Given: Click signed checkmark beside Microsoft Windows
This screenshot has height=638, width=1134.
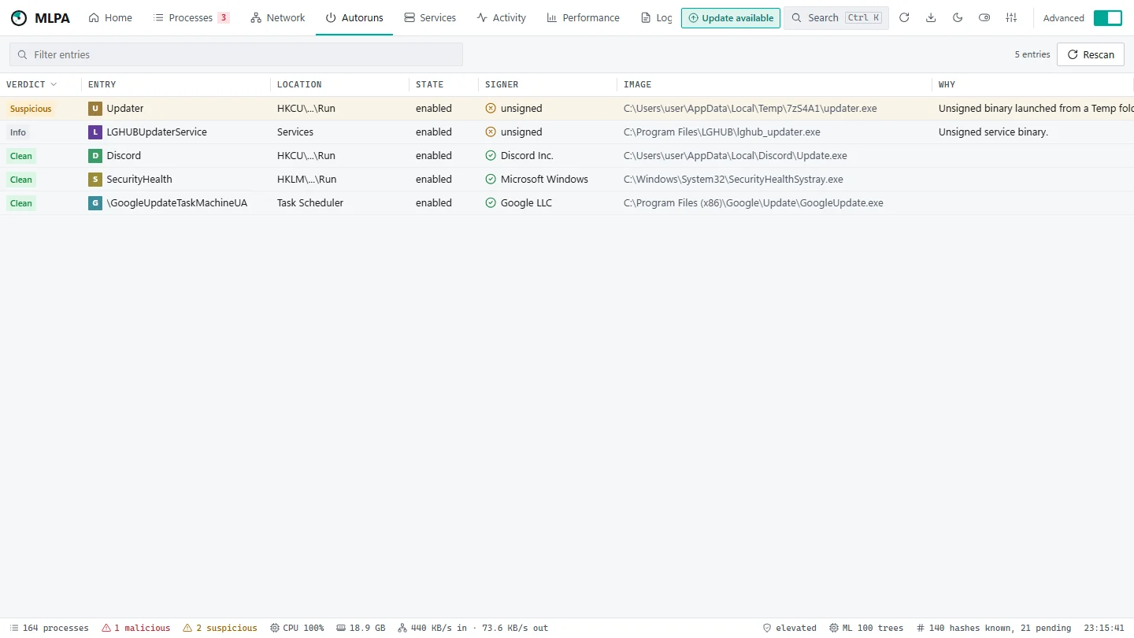Looking at the screenshot, I should 491,180.
